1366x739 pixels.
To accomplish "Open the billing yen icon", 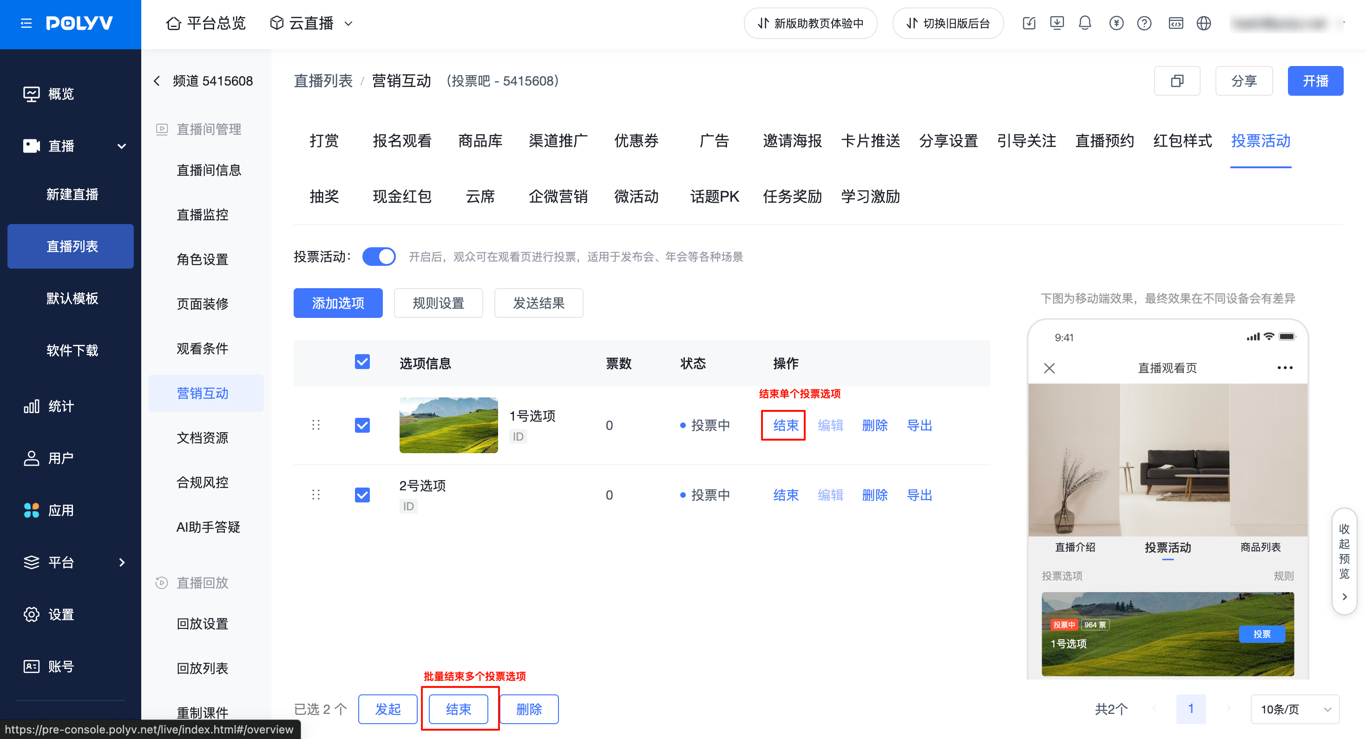I will pos(1116,23).
